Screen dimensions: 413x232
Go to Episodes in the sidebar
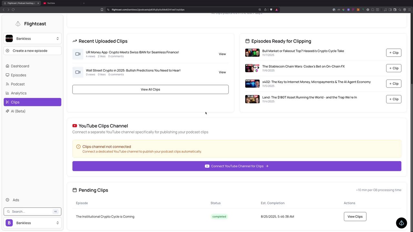18,75
